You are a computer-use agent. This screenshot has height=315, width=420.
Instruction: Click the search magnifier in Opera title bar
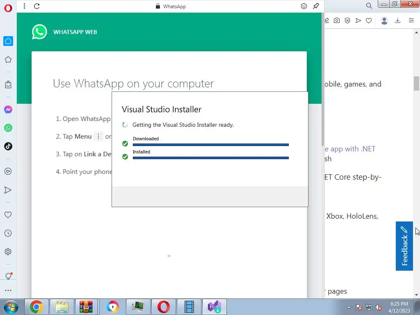coord(369,6)
